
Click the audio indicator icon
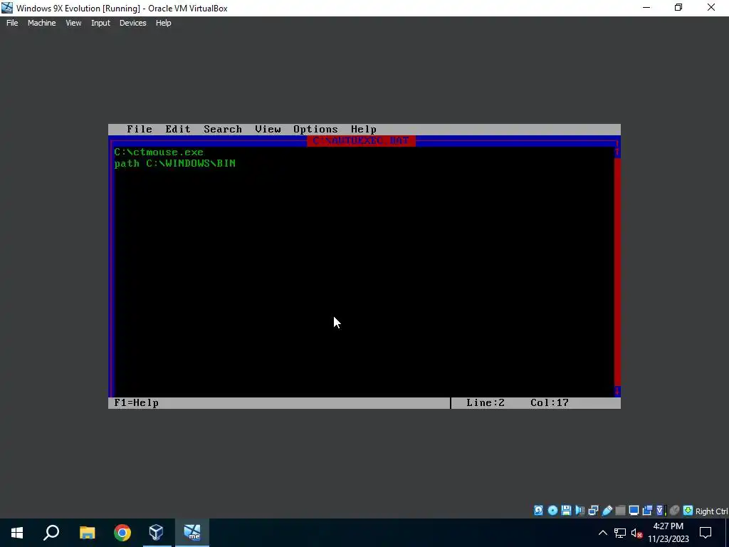[x=579, y=511]
